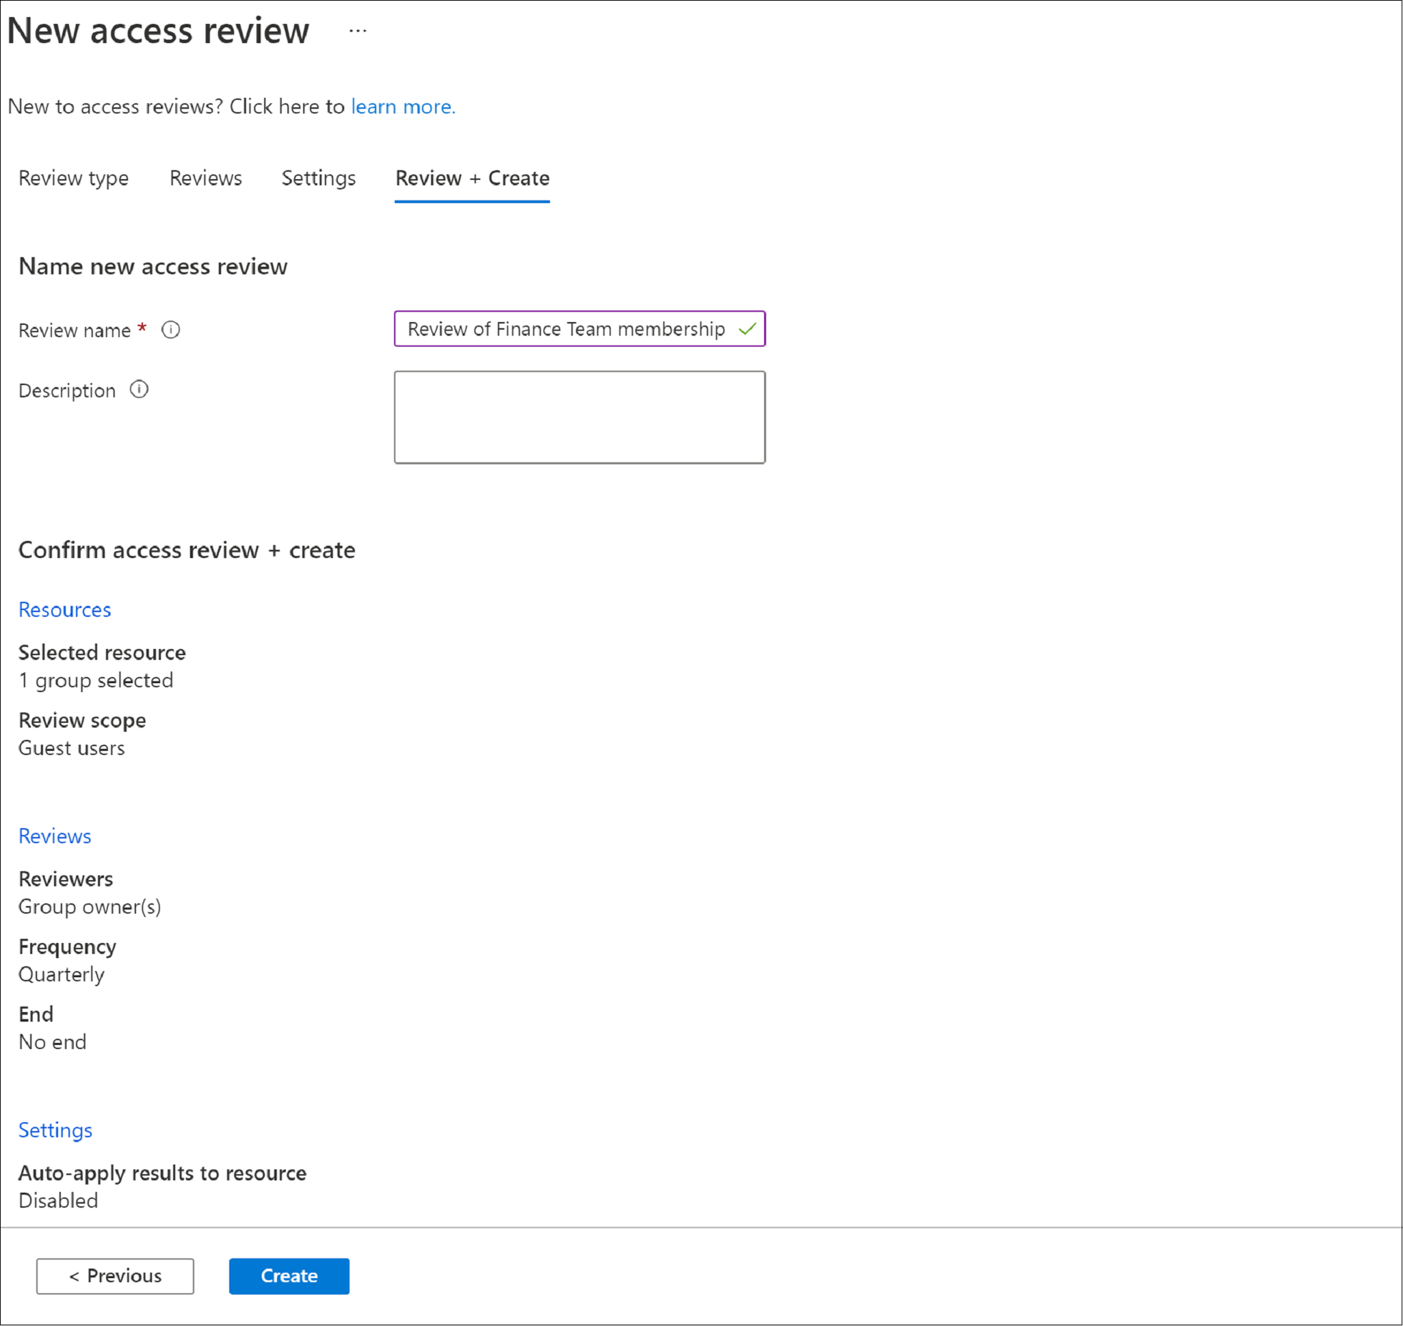Click the Create button
Image resolution: width=1403 pixels, height=1326 pixels.
coord(289,1275)
